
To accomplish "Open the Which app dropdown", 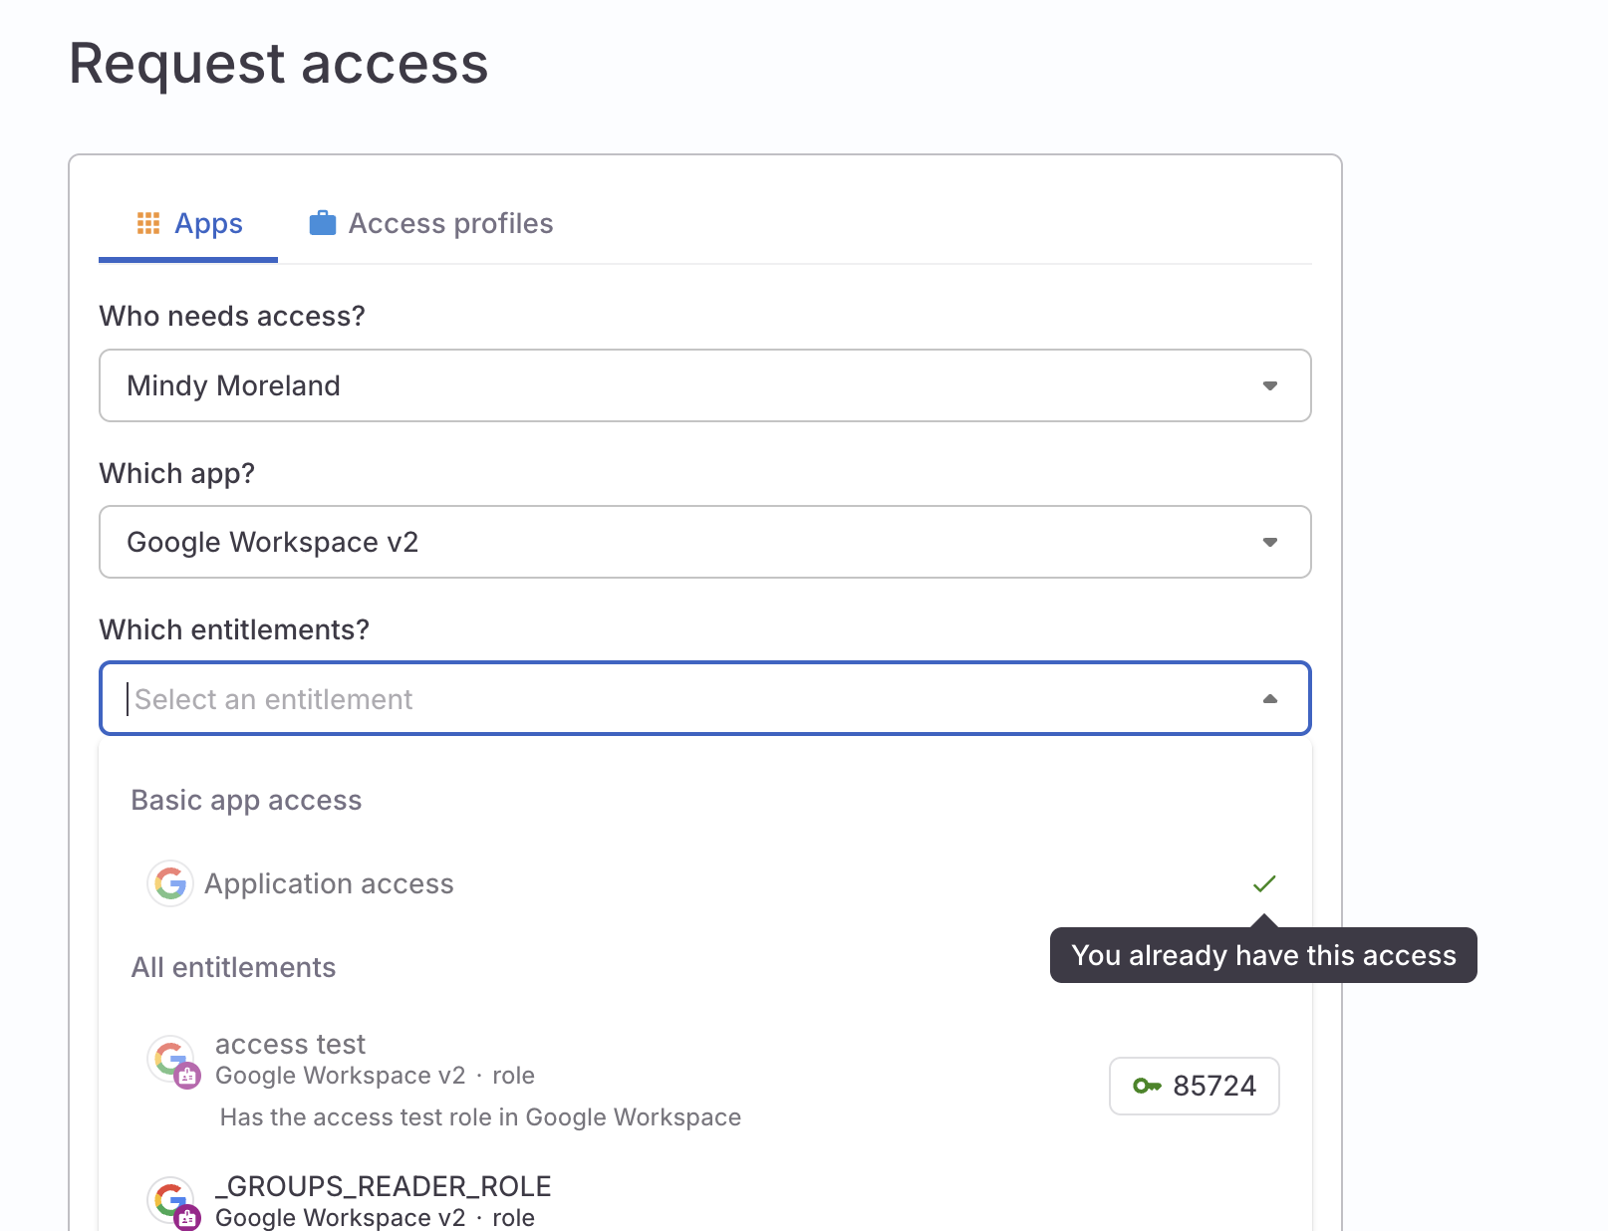I will pos(1268,543).
